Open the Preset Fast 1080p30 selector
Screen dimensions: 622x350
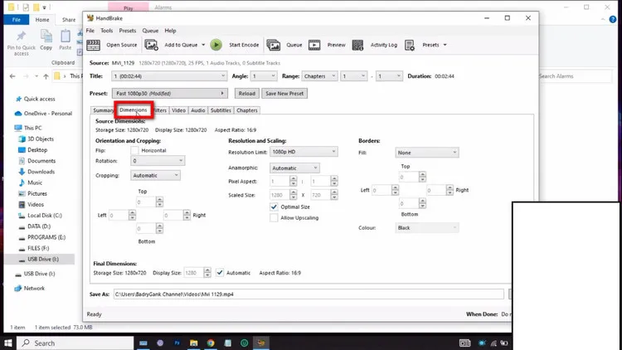click(x=170, y=93)
